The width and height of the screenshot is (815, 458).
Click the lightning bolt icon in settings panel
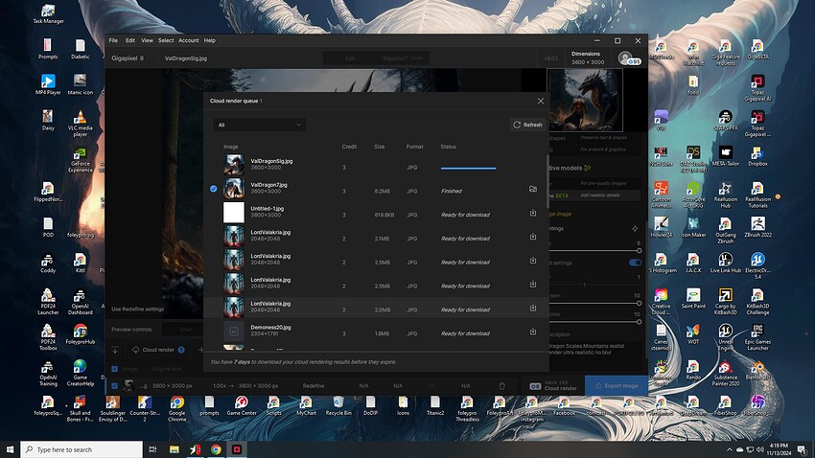[635, 228]
